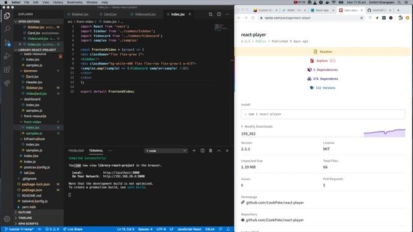Close index.jsx in Open Editors list
The width and height of the screenshot is (413, 232).
[20, 44]
